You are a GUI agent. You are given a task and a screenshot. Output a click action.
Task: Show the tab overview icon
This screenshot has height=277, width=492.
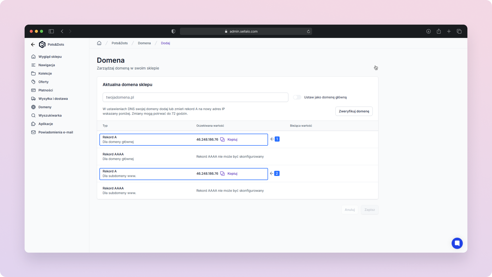(459, 31)
